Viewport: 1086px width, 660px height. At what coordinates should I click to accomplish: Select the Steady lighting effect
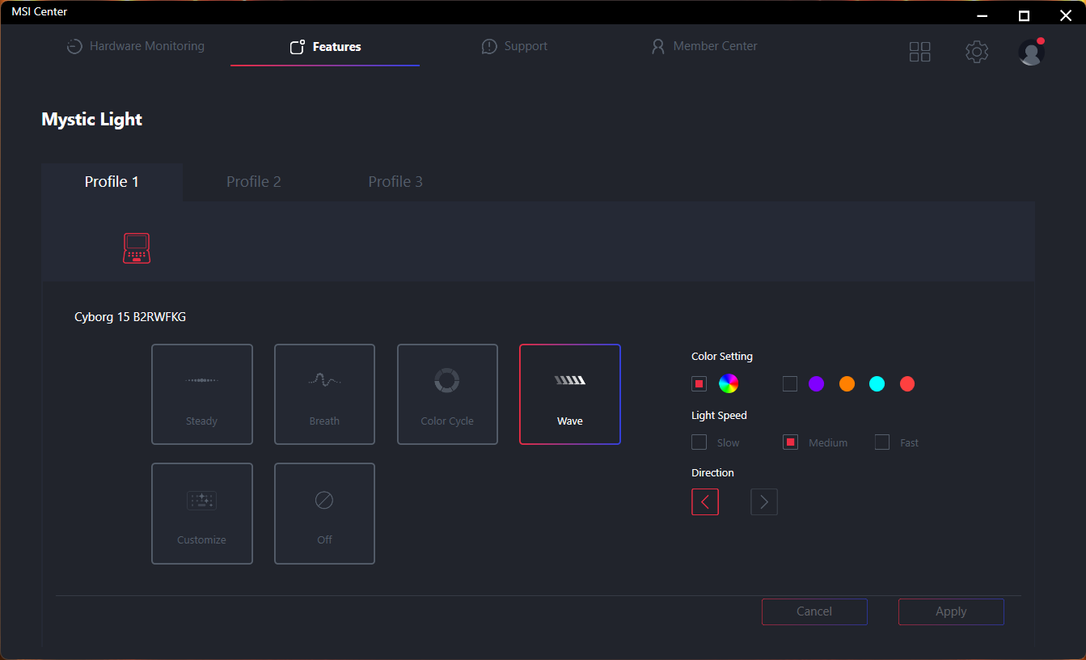tap(201, 394)
